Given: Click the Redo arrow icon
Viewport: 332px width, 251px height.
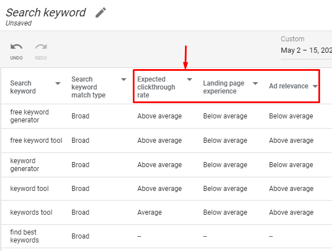Looking at the screenshot, I should point(41,46).
